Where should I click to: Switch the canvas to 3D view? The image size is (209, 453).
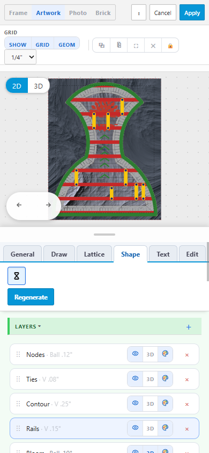coord(39,86)
